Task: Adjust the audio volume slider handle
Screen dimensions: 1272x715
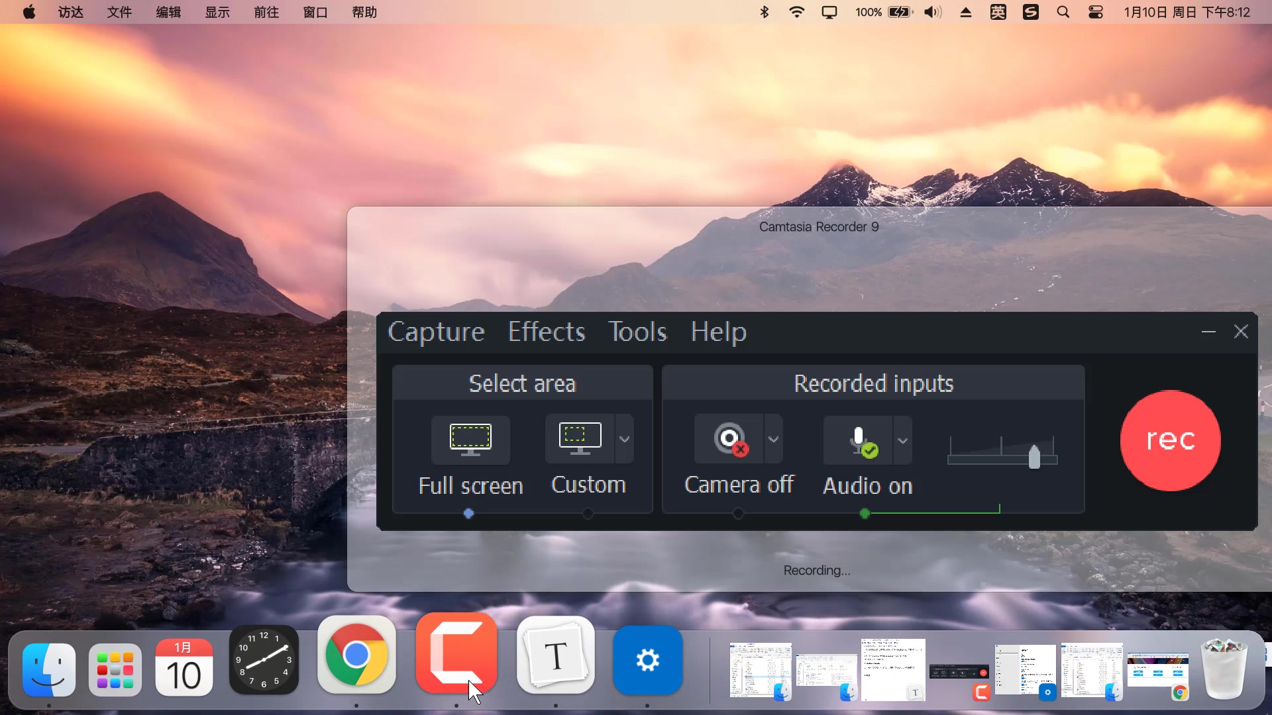Action: pyautogui.click(x=1034, y=457)
